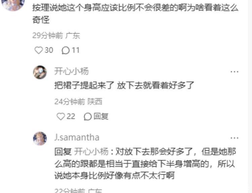Image resolution: width=252 pixels, height=193 pixels.
Task: Click the like count 30
Action: click(x=49, y=50)
